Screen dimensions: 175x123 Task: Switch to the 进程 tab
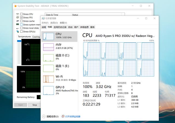44,27
